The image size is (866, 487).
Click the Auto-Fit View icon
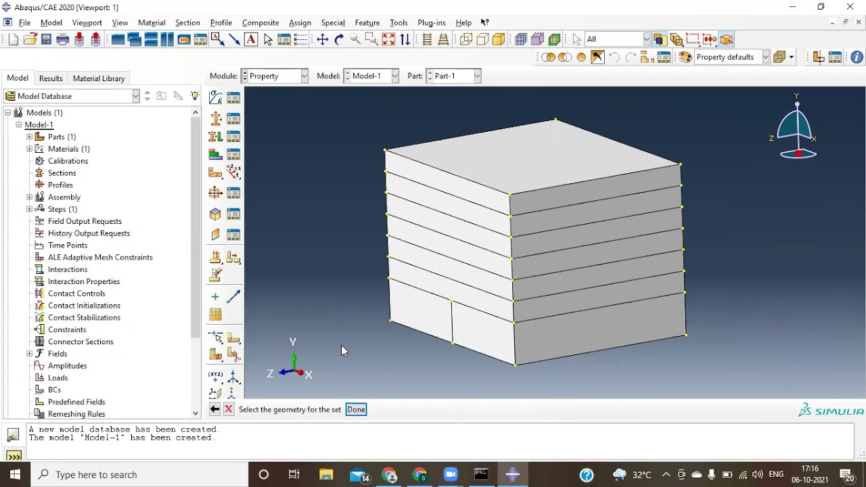coord(388,40)
